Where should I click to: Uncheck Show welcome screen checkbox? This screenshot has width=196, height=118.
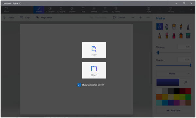[x=79, y=85]
